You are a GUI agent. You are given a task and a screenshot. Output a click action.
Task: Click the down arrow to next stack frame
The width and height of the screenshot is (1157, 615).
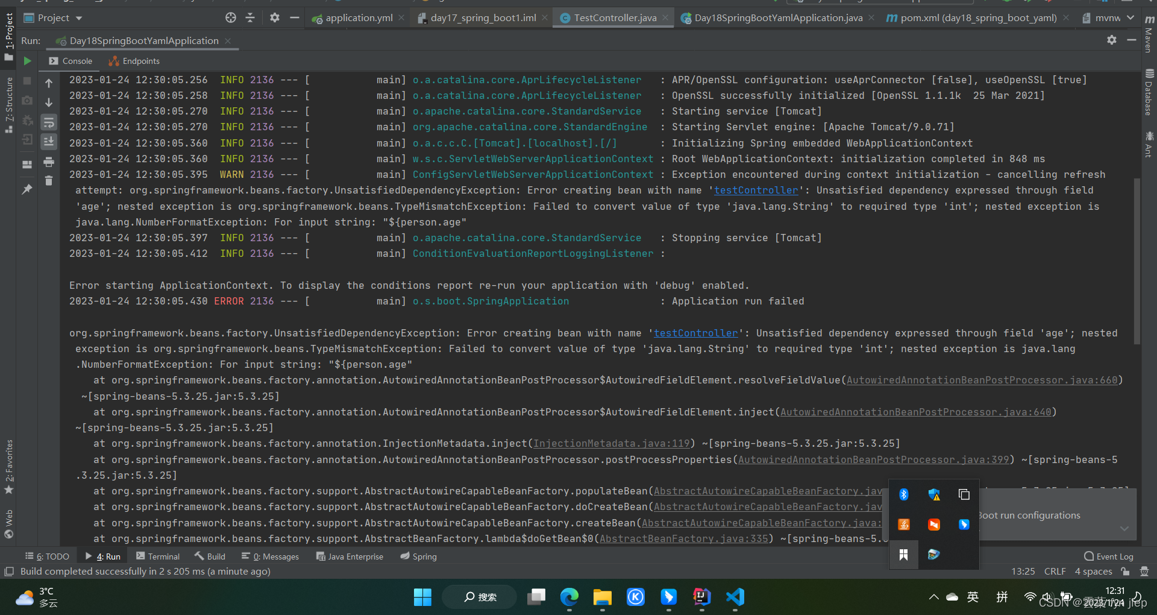(49, 102)
